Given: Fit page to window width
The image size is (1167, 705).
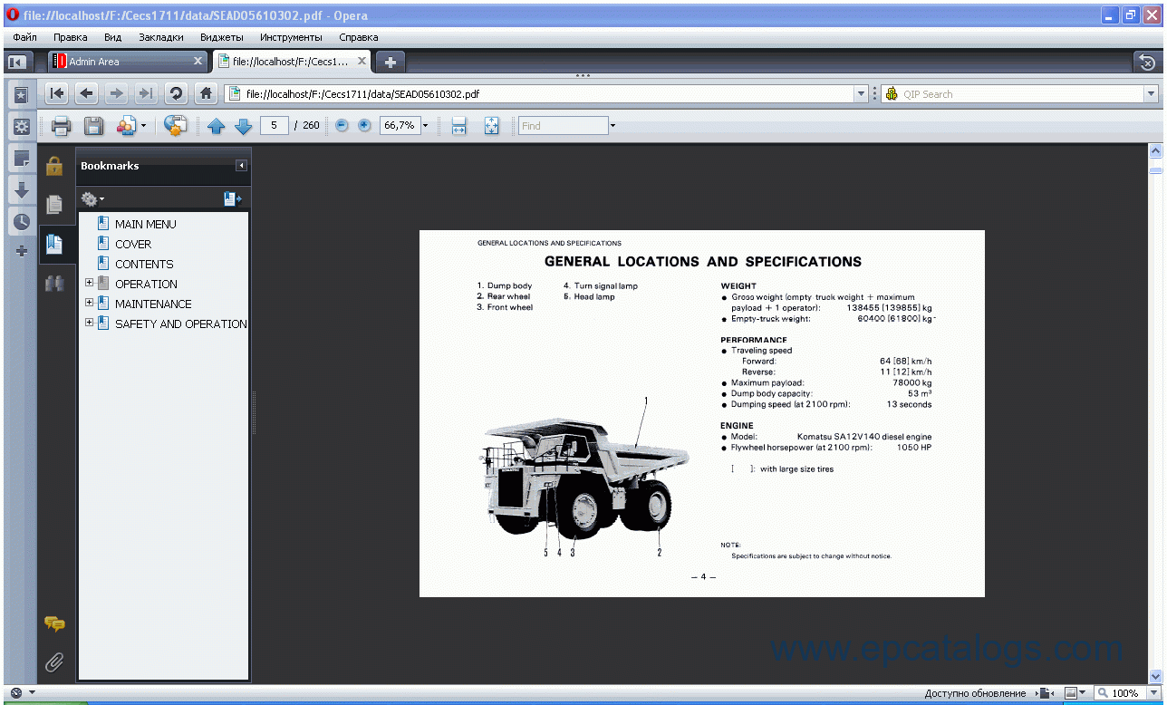Looking at the screenshot, I should click(458, 126).
